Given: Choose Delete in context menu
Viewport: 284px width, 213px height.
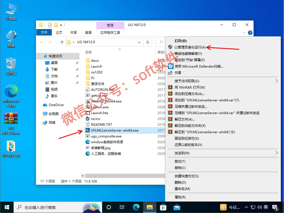Looking at the screenshot, I should click(223, 182).
